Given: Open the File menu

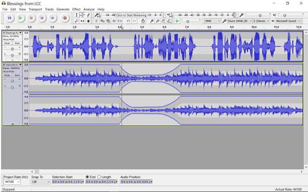Looking at the screenshot, I should pyautogui.click(x=5, y=9).
